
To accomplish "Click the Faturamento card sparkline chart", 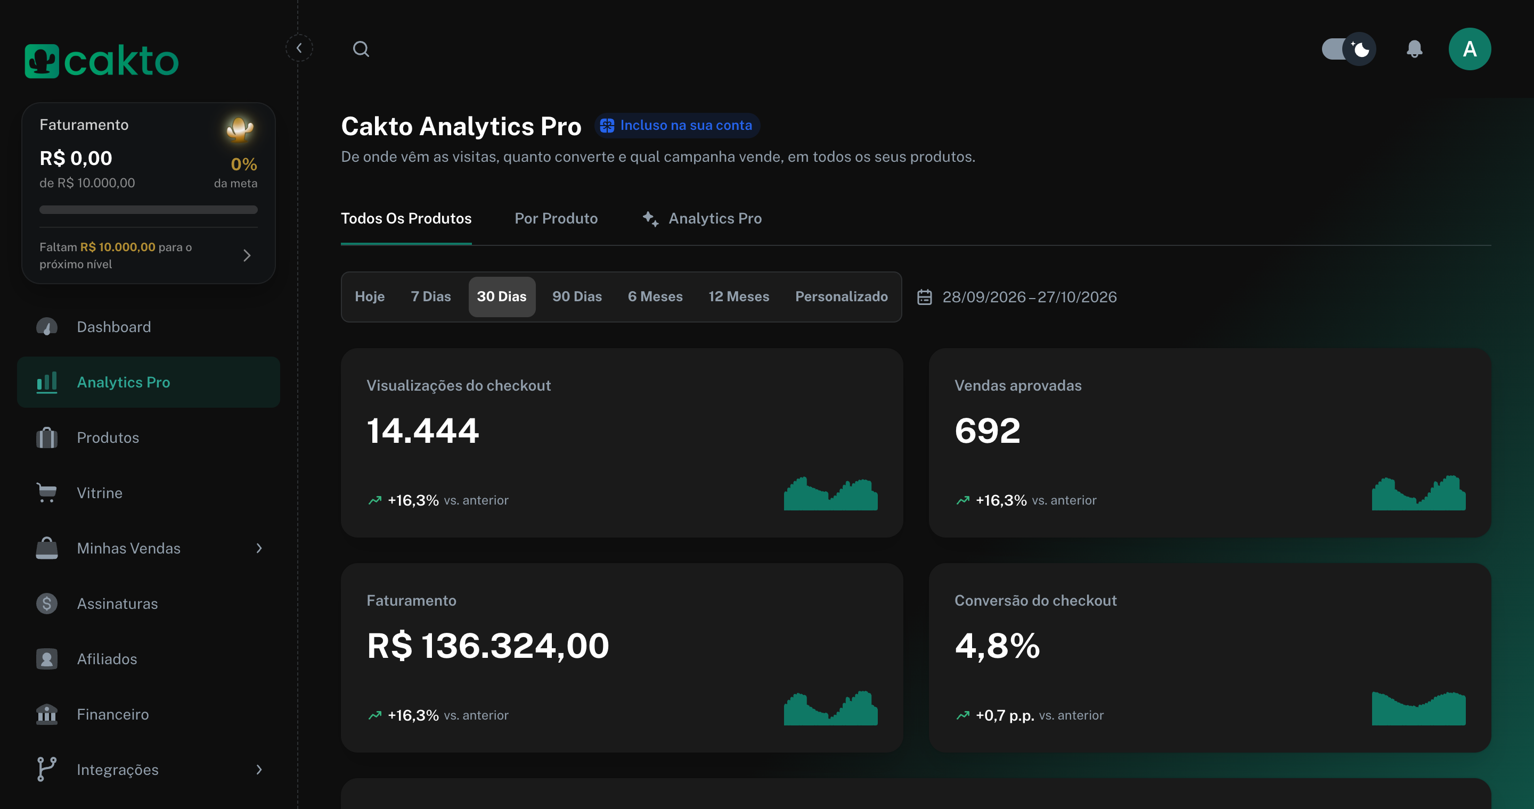I will 830,708.
